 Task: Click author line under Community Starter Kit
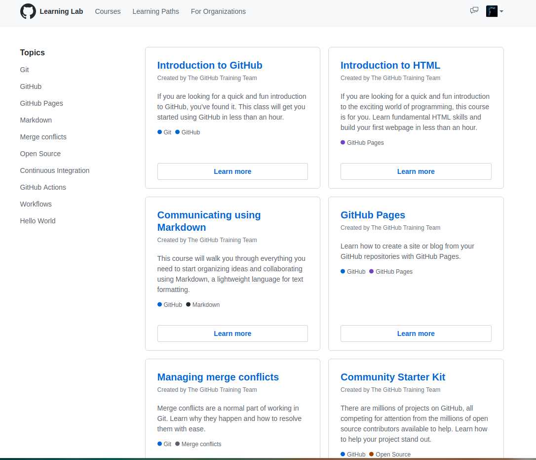pos(390,389)
